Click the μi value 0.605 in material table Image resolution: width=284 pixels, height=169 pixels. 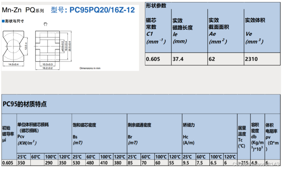8,163
